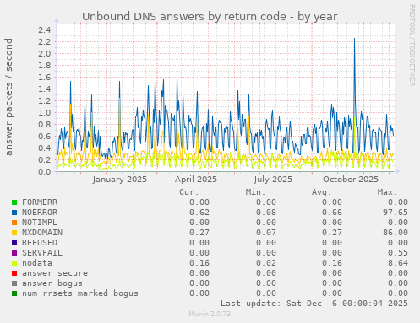
Task: Click the 'nodata' legend label
Action: point(37,263)
